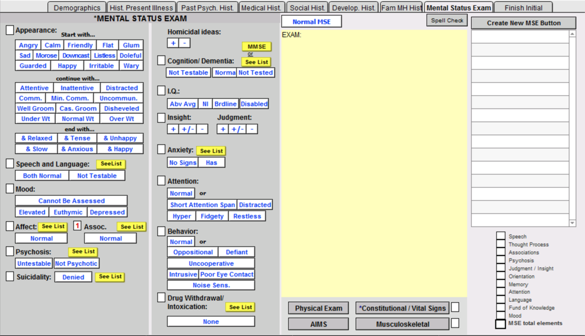
Task: Open the Psychosis See List
Action: [83, 252]
